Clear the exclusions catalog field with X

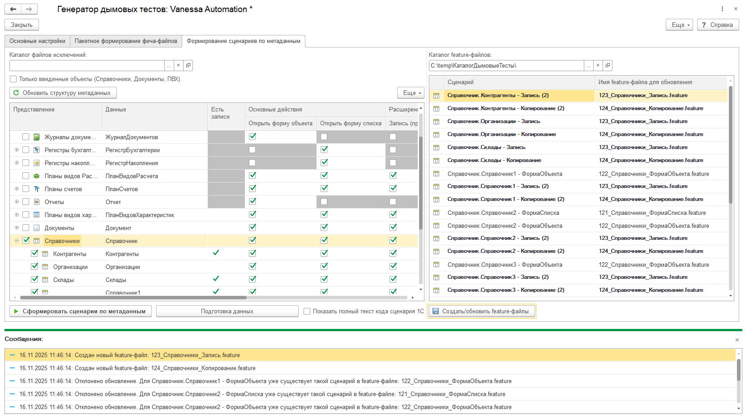point(178,65)
